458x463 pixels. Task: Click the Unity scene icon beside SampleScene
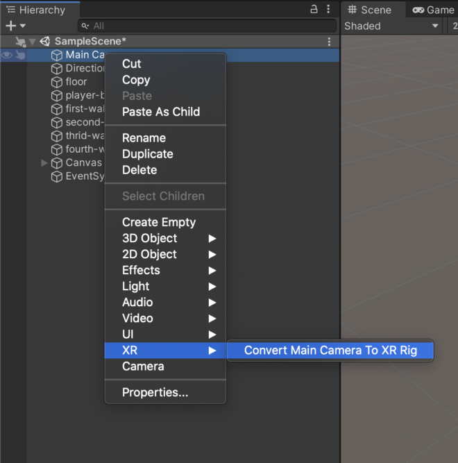[45, 42]
